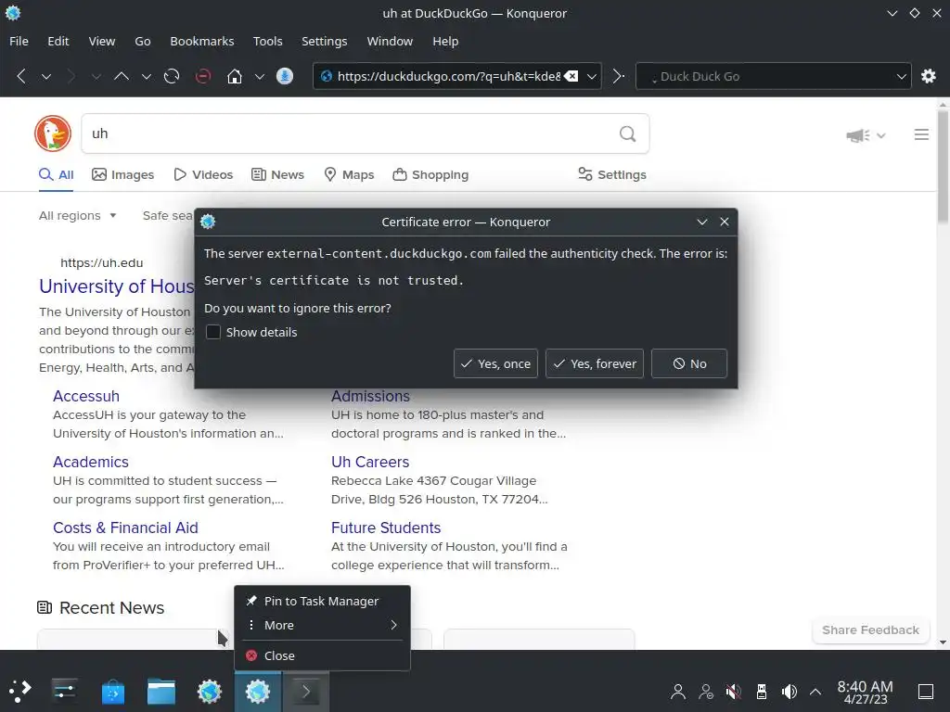Open back history dropdown arrow
The image size is (950, 712).
click(46, 76)
